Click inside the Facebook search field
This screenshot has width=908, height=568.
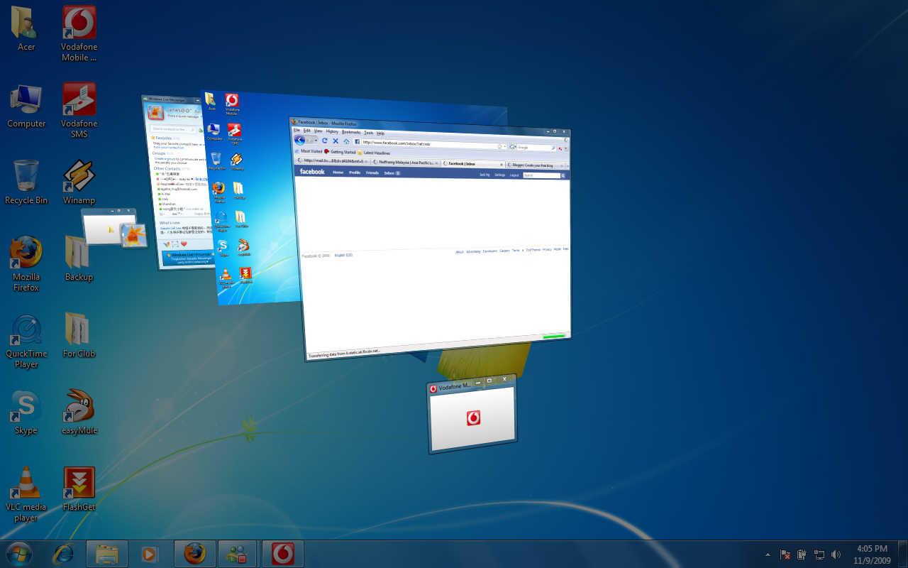pyautogui.click(x=541, y=175)
